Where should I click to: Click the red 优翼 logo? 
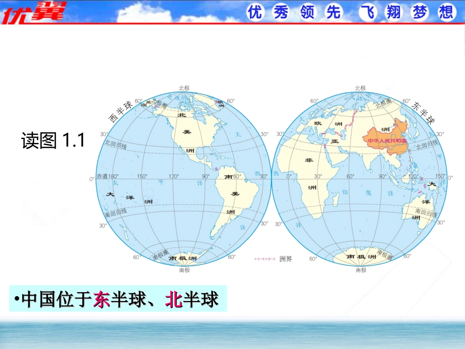[x=33, y=12]
